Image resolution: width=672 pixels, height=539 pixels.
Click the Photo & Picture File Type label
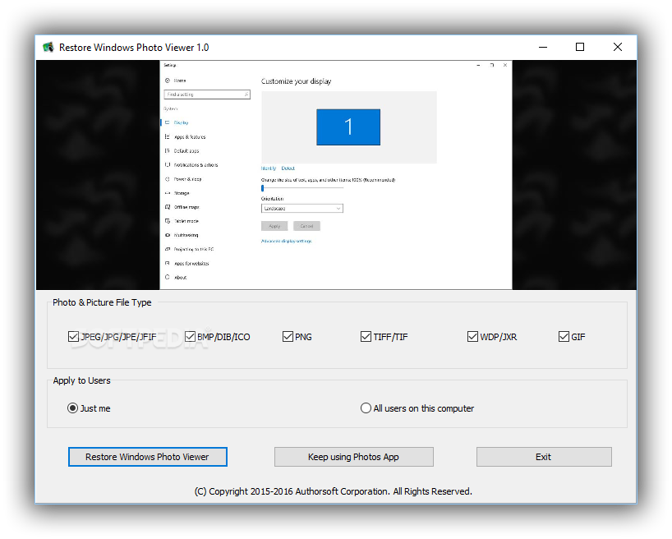pos(102,302)
